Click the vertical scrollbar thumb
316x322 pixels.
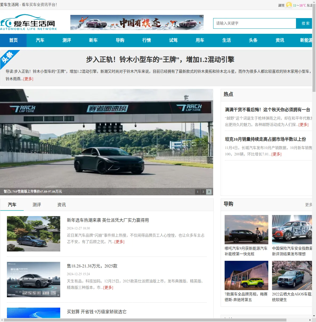[x=314, y=48]
